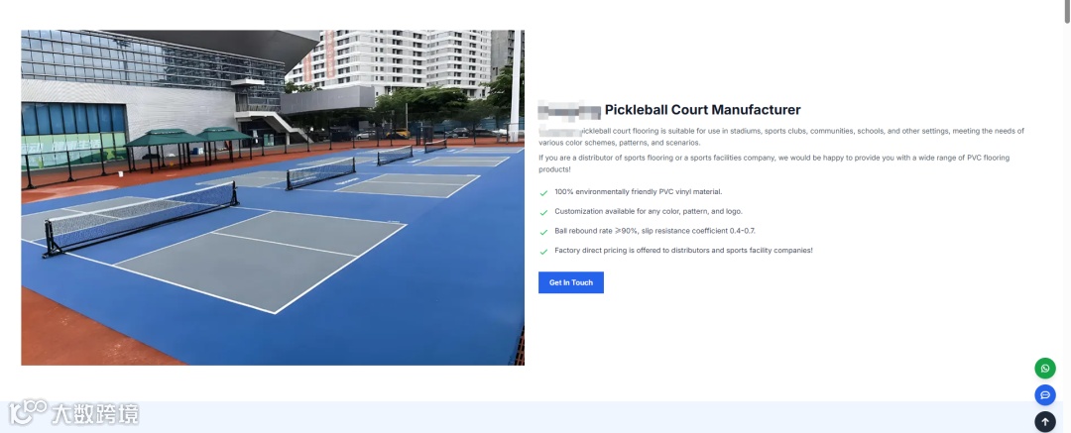This screenshot has width=1071, height=433.
Task: Click the black back-to-top arrow icon
Action: point(1044,421)
